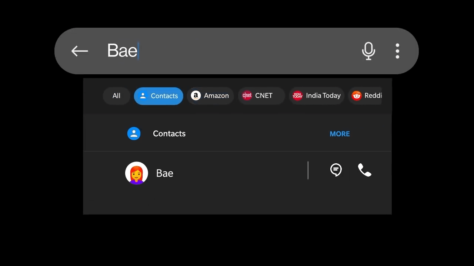Screen dimensions: 474x266
Task: Open the Bae contact name
Action: tap(165, 173)
